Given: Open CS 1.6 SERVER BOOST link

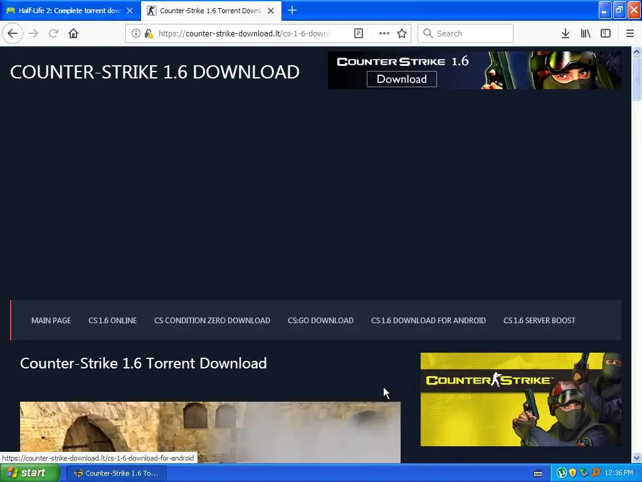Looking at the screenshot, I should tap(539, 321).
